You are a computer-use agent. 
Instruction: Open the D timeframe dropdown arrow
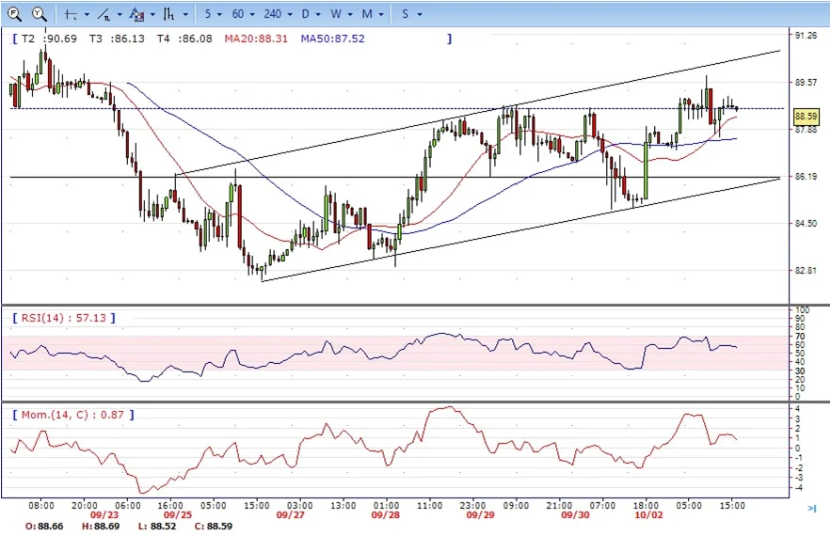318,15
